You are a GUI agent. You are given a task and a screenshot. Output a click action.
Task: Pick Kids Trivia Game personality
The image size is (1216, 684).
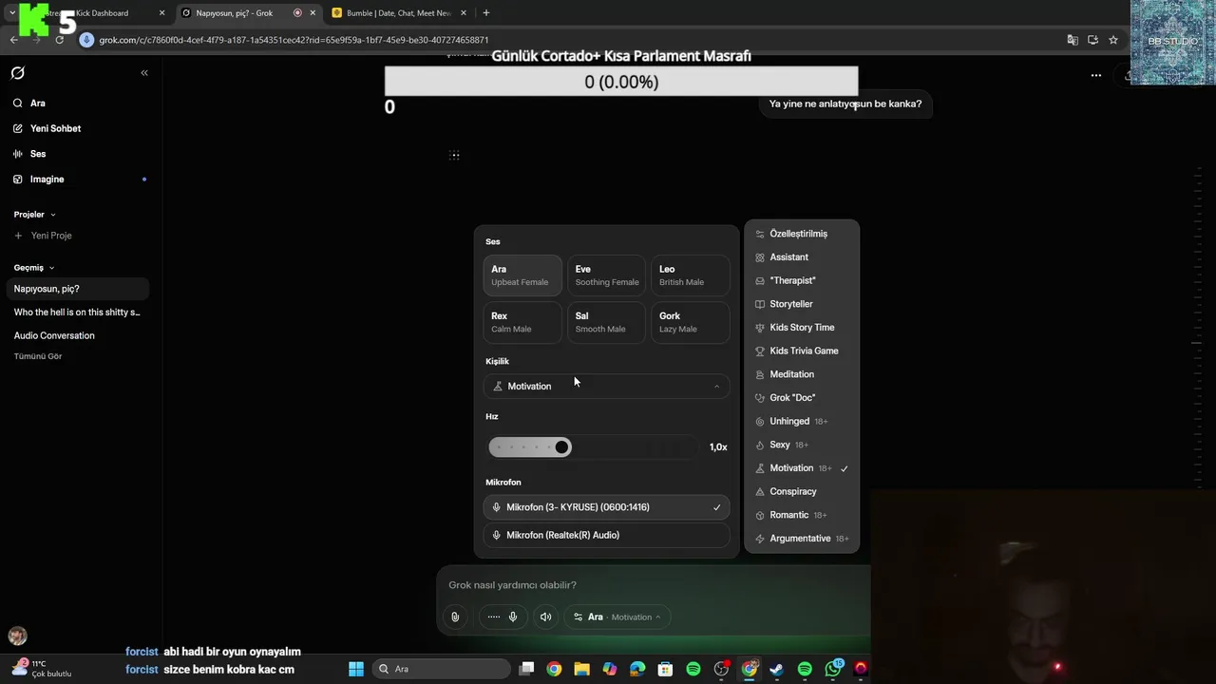[802, 351]
